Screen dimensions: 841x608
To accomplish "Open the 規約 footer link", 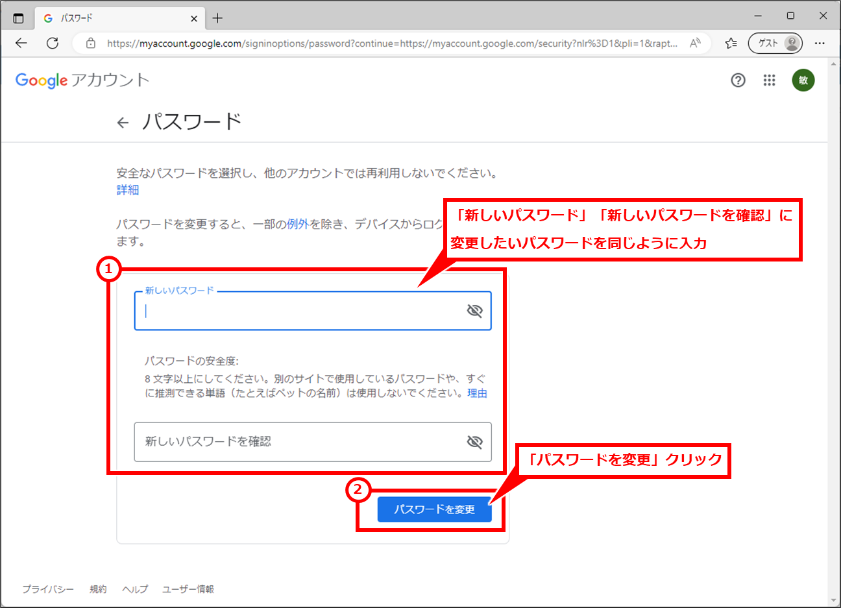I will pyautogui.click(x=98, y=589).
